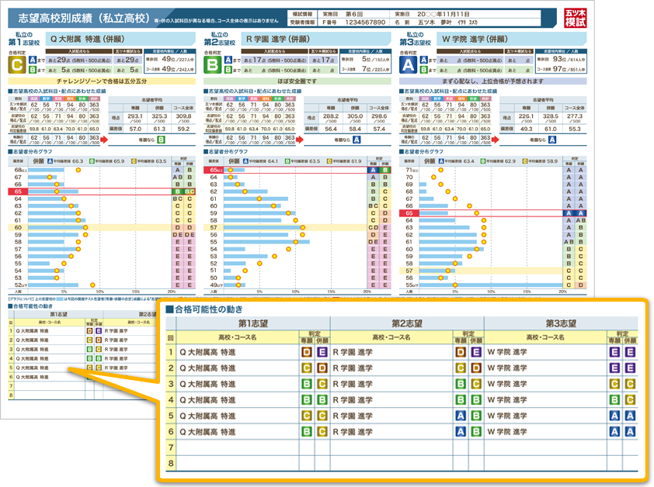
Task: Click the highlighted 65 row in first distribution graph
Action: click(93, 191)
